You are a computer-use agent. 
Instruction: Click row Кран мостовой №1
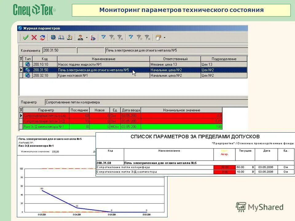click(92, 76)
